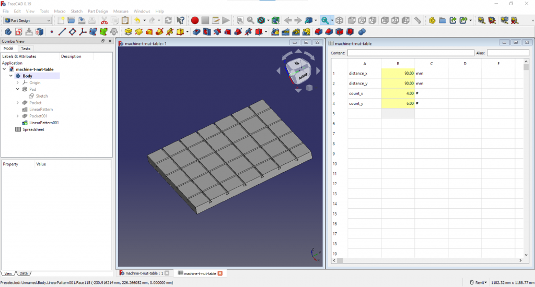
Task: Open the Part Design workbench dropdown
Action: 27,20
